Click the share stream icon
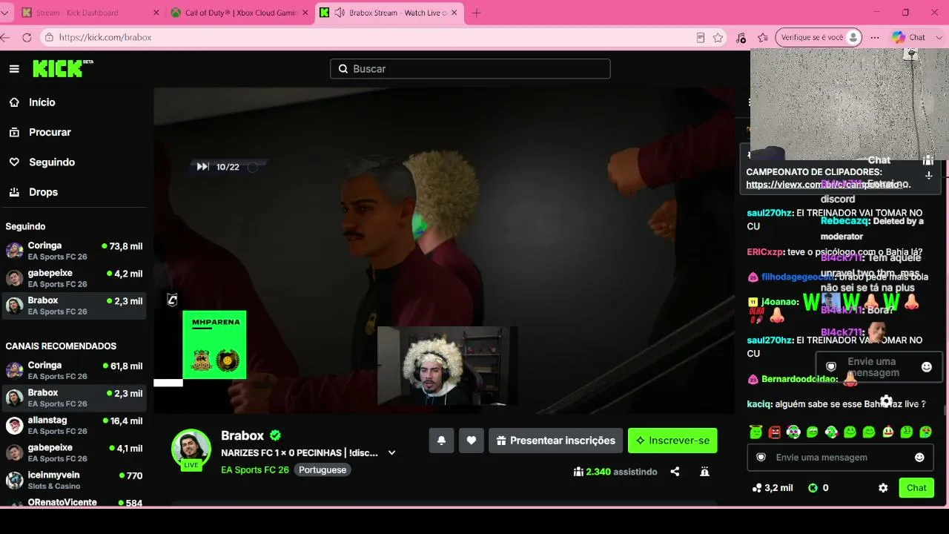 (675, 472)
